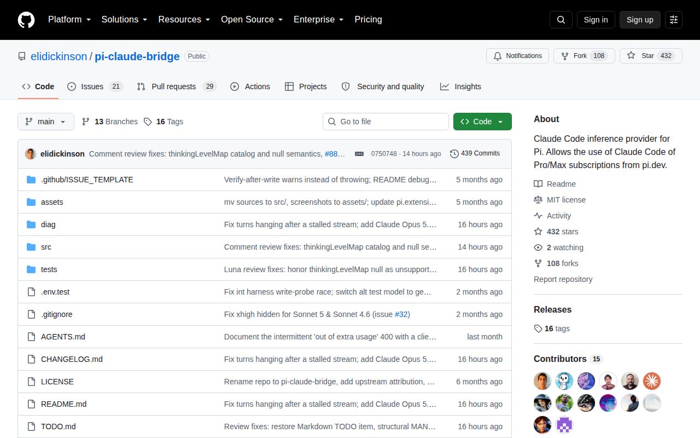Switch to the Actions tab
700x438 pixels.
(x=250, y=87)
